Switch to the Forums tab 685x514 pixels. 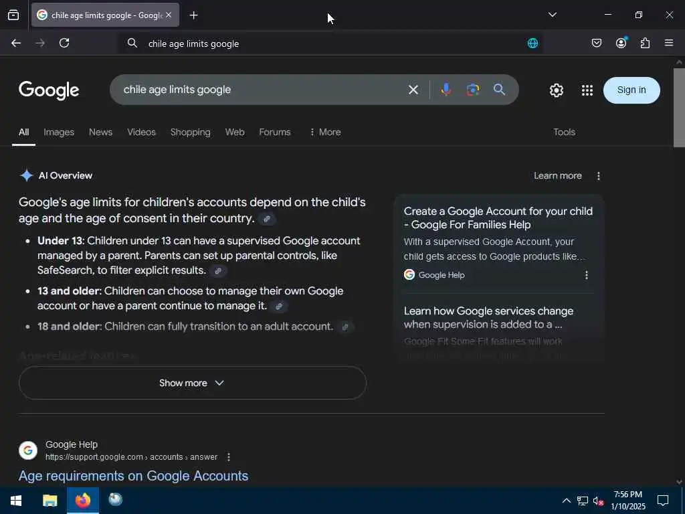point(274,132)
